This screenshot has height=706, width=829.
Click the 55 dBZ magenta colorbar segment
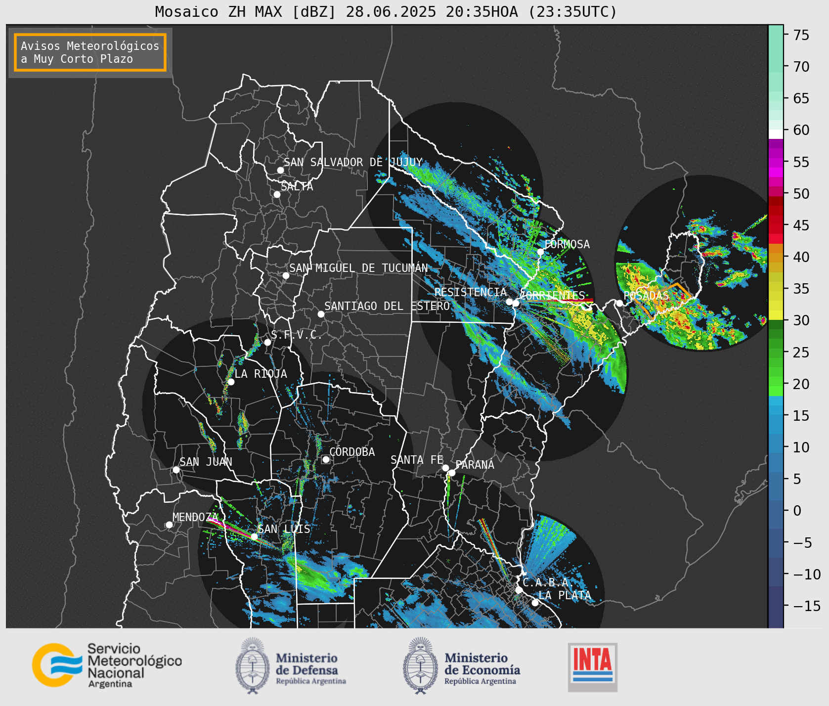(x=776, y=163)
